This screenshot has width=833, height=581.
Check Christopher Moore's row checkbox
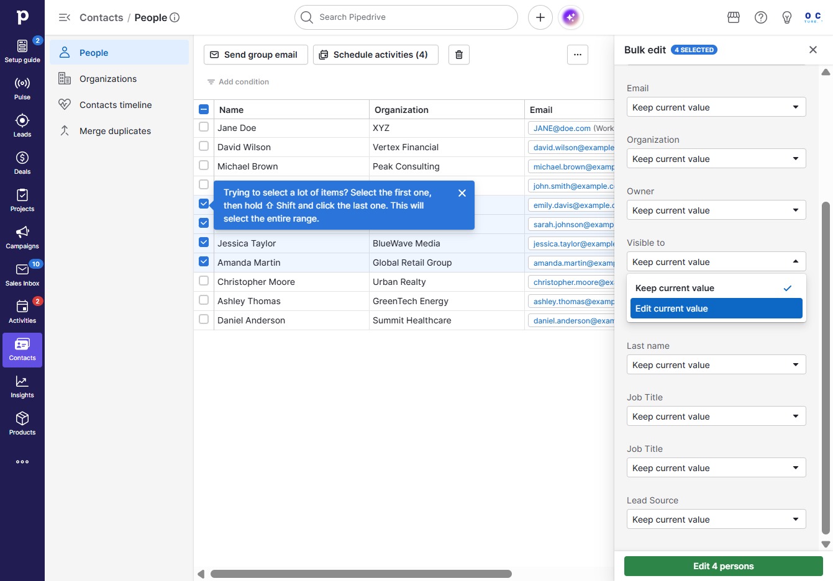pos(204,281)
